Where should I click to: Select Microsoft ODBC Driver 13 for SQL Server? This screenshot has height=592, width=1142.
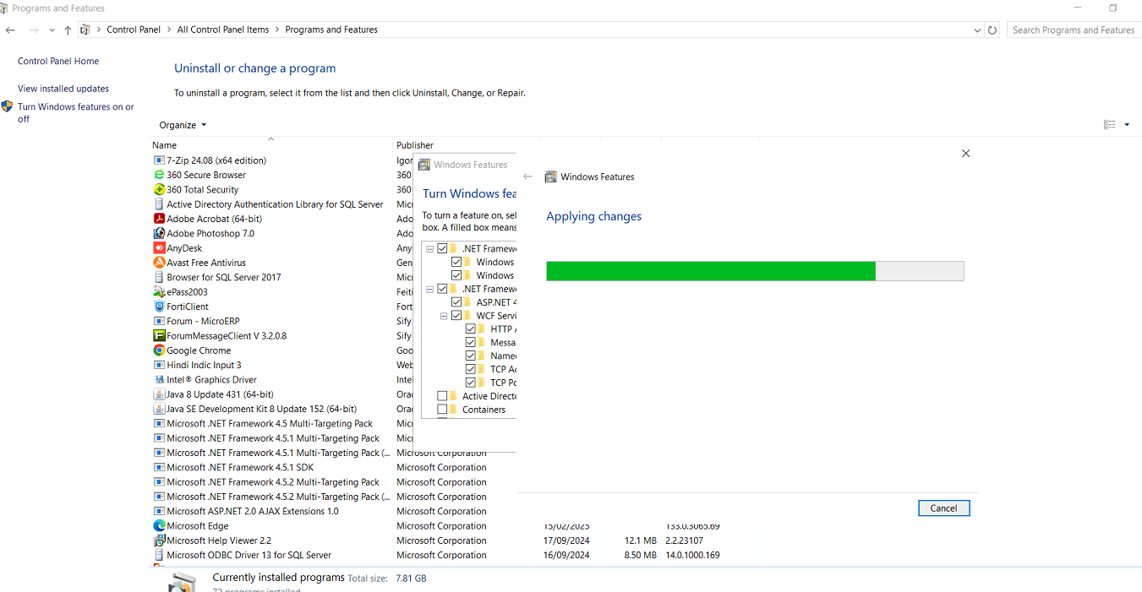click(249, 555)
